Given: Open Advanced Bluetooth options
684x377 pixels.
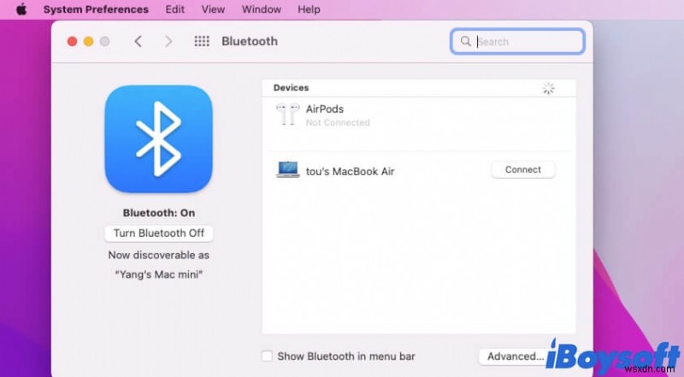Looking at the screenshot, I should (516, 356).
